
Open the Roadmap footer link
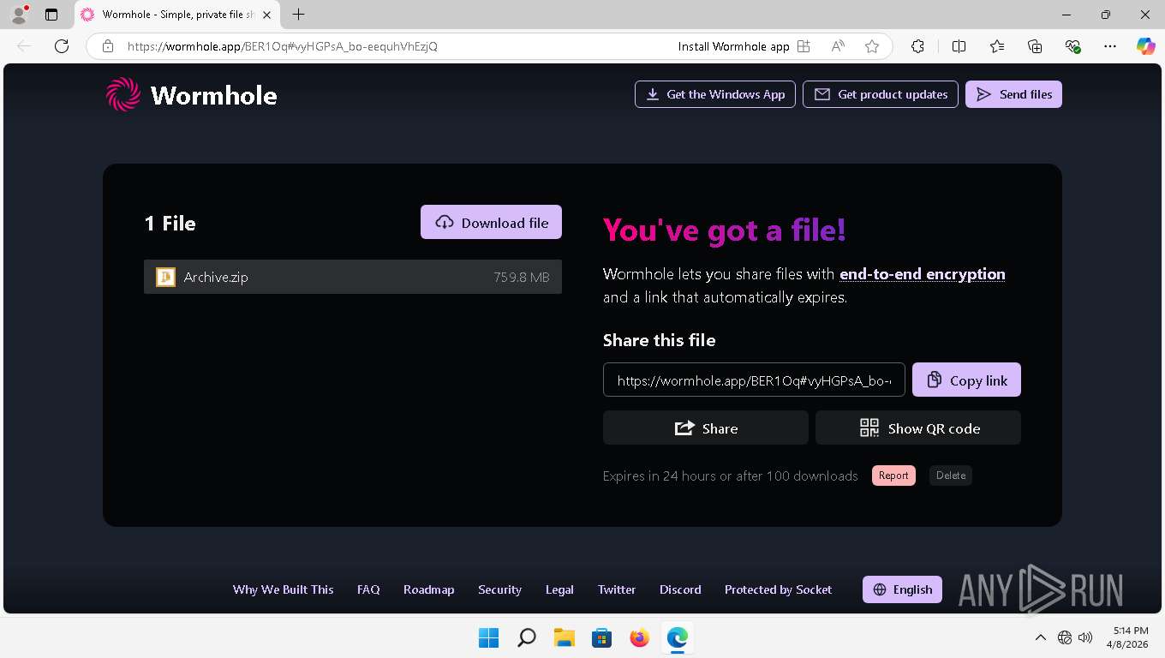[429, 589]
